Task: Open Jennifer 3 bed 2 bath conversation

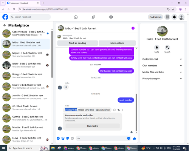Action: click(25, 97)
